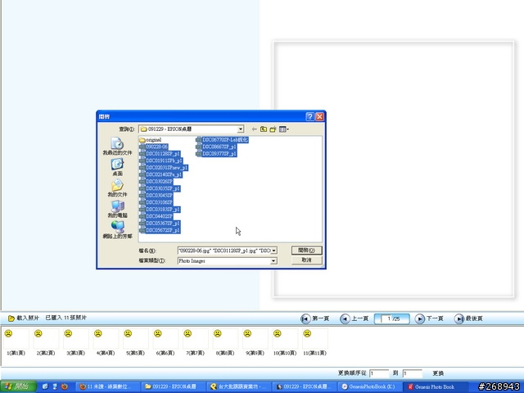This screenshot has height=393, width=524.
Task: Select thumbnail 6(第6頁)
Action: click(x=165, y=341)
